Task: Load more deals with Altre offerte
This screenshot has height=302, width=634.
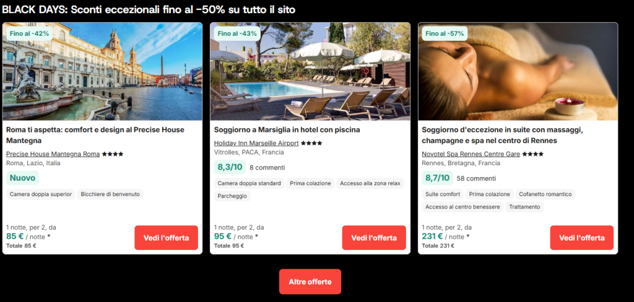Action: (x=310, y=282)
